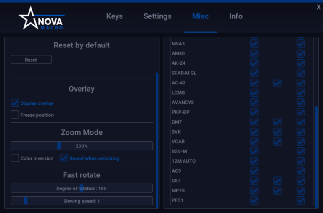Toggle first checkbox in AC-42 row
This screenshot has height=213, width=323.
point(254,83)
